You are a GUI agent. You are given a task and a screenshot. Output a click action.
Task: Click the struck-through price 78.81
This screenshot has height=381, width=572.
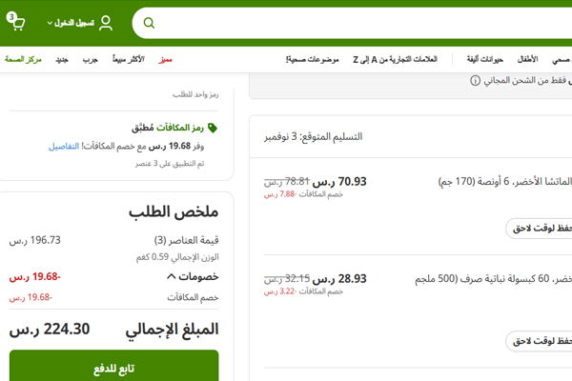pyautogui.click(x=287, y=181)
